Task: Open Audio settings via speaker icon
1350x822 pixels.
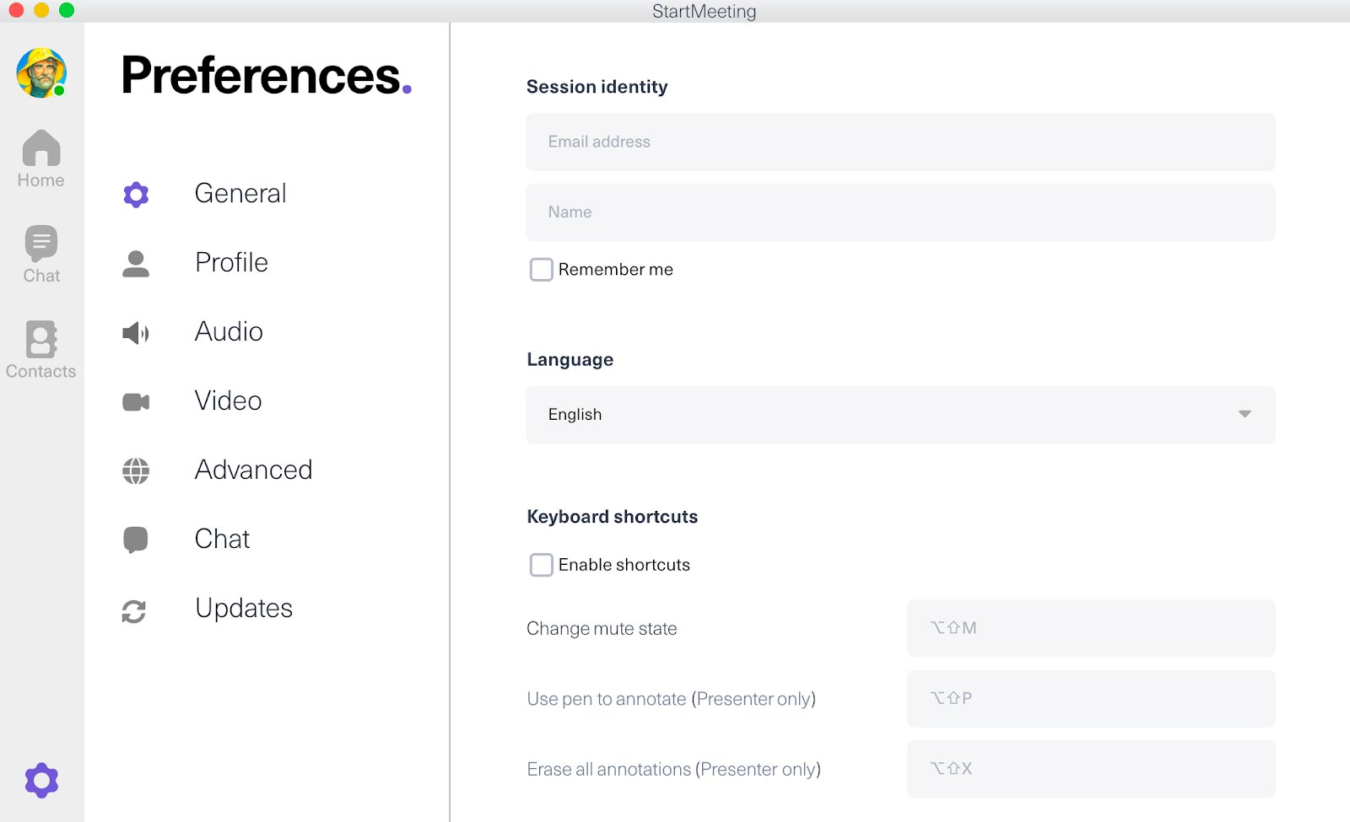Action: click(x=135, y=332)
